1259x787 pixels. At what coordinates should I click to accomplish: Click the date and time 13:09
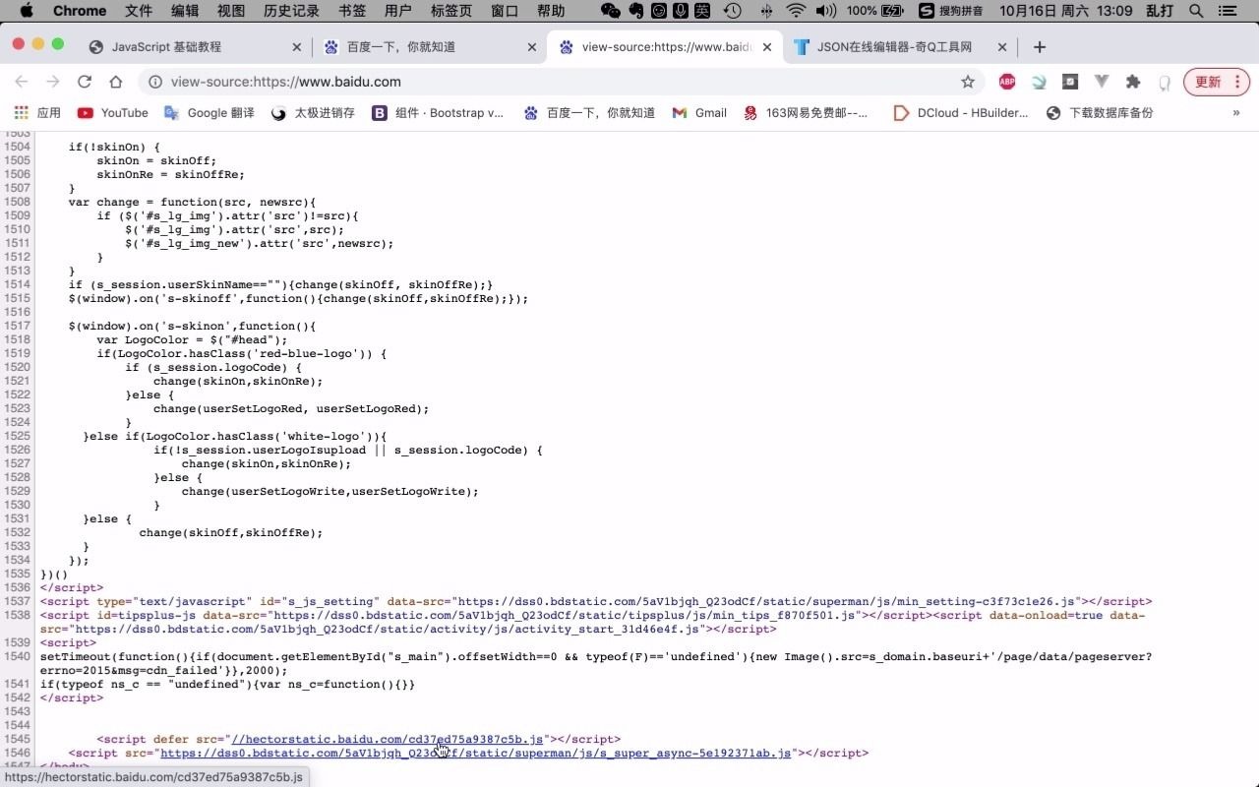(1066, 11)
